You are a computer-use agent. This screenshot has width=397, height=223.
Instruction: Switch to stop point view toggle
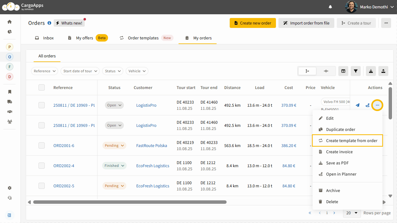[x=326, y=71]
